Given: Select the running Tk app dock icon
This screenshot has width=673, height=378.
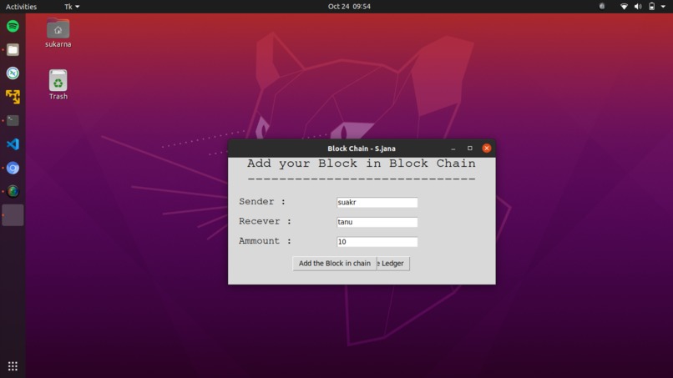Looking at the screenshot, I should click(x=13, y=215).
